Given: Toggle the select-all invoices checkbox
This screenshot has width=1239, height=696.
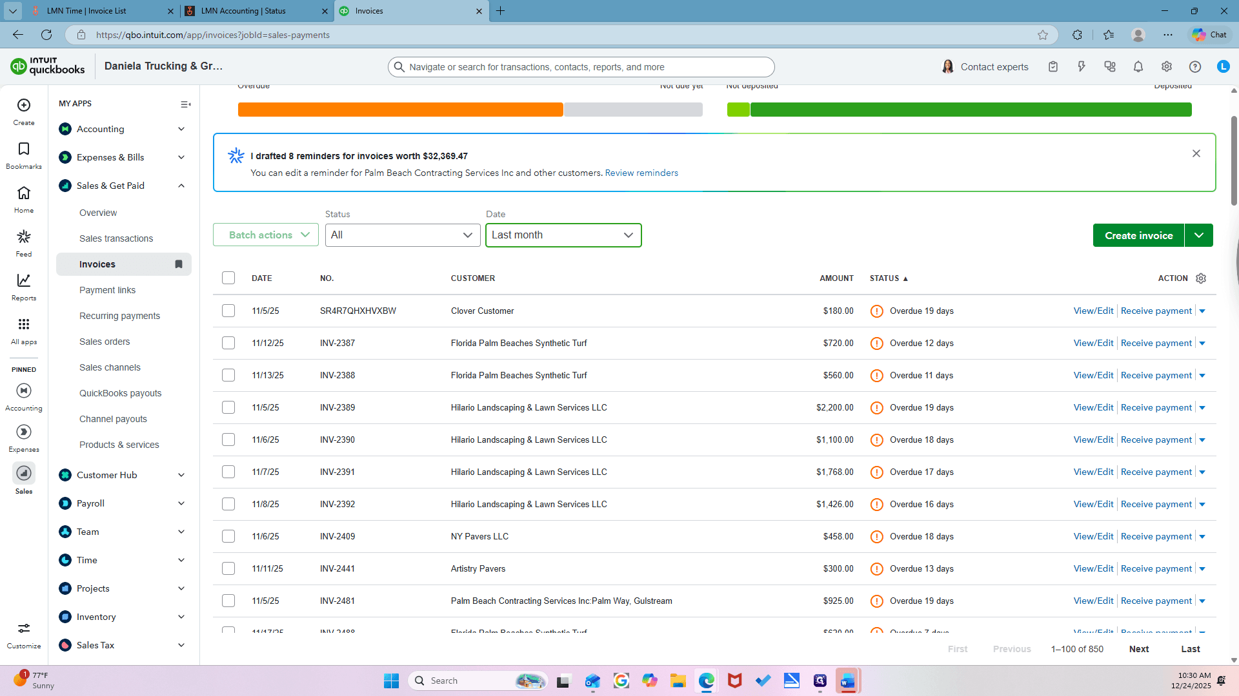Looking at the screenshot, I should [x=228, y=278].
